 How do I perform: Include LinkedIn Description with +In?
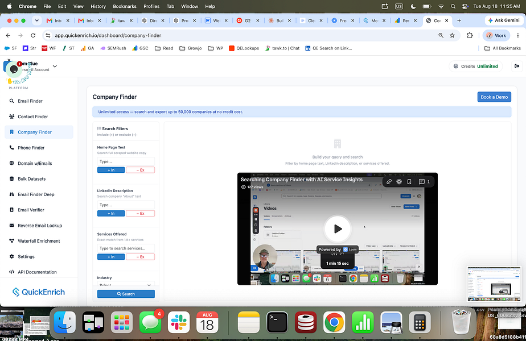click(111, 213)
